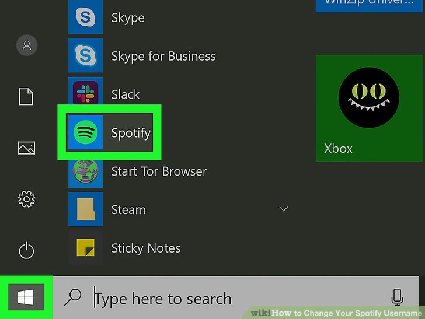
Task: Click the search magnifier icon
Action: click(x=72, y=297)
